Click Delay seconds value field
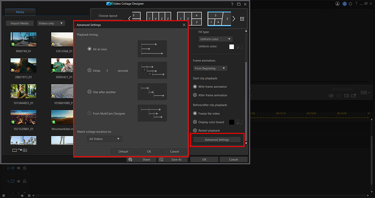This screenshot has width=375, height=198. click(x=107, y=71)
